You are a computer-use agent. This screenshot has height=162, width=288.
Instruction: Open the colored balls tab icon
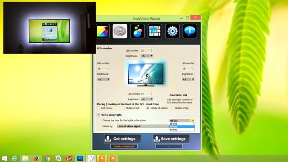coord(137,31)
